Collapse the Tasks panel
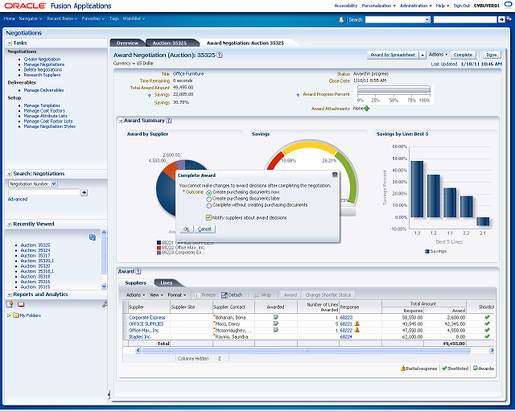This screenshot has width=515, height=412. coord(10,43)
